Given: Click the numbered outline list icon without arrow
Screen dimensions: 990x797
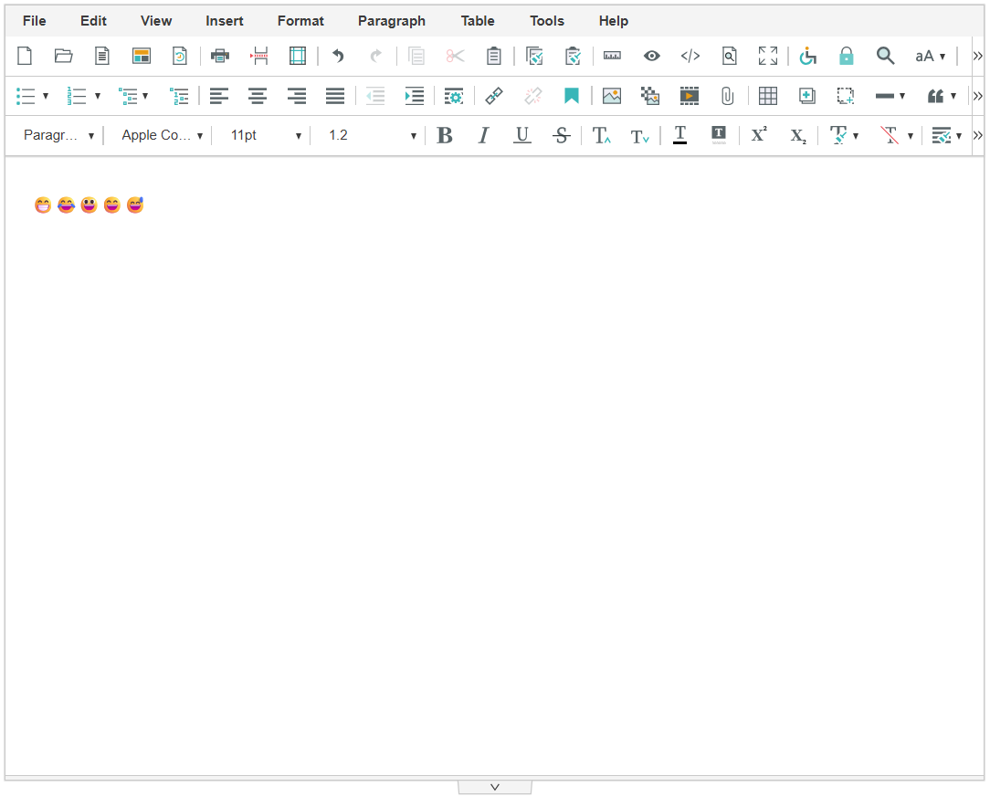Looking at the screenshot, I should (x=179, y=96).
